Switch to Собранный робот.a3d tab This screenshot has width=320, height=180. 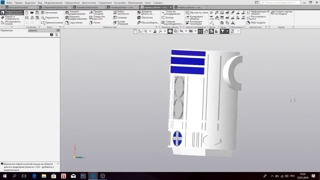coord(54,7)
